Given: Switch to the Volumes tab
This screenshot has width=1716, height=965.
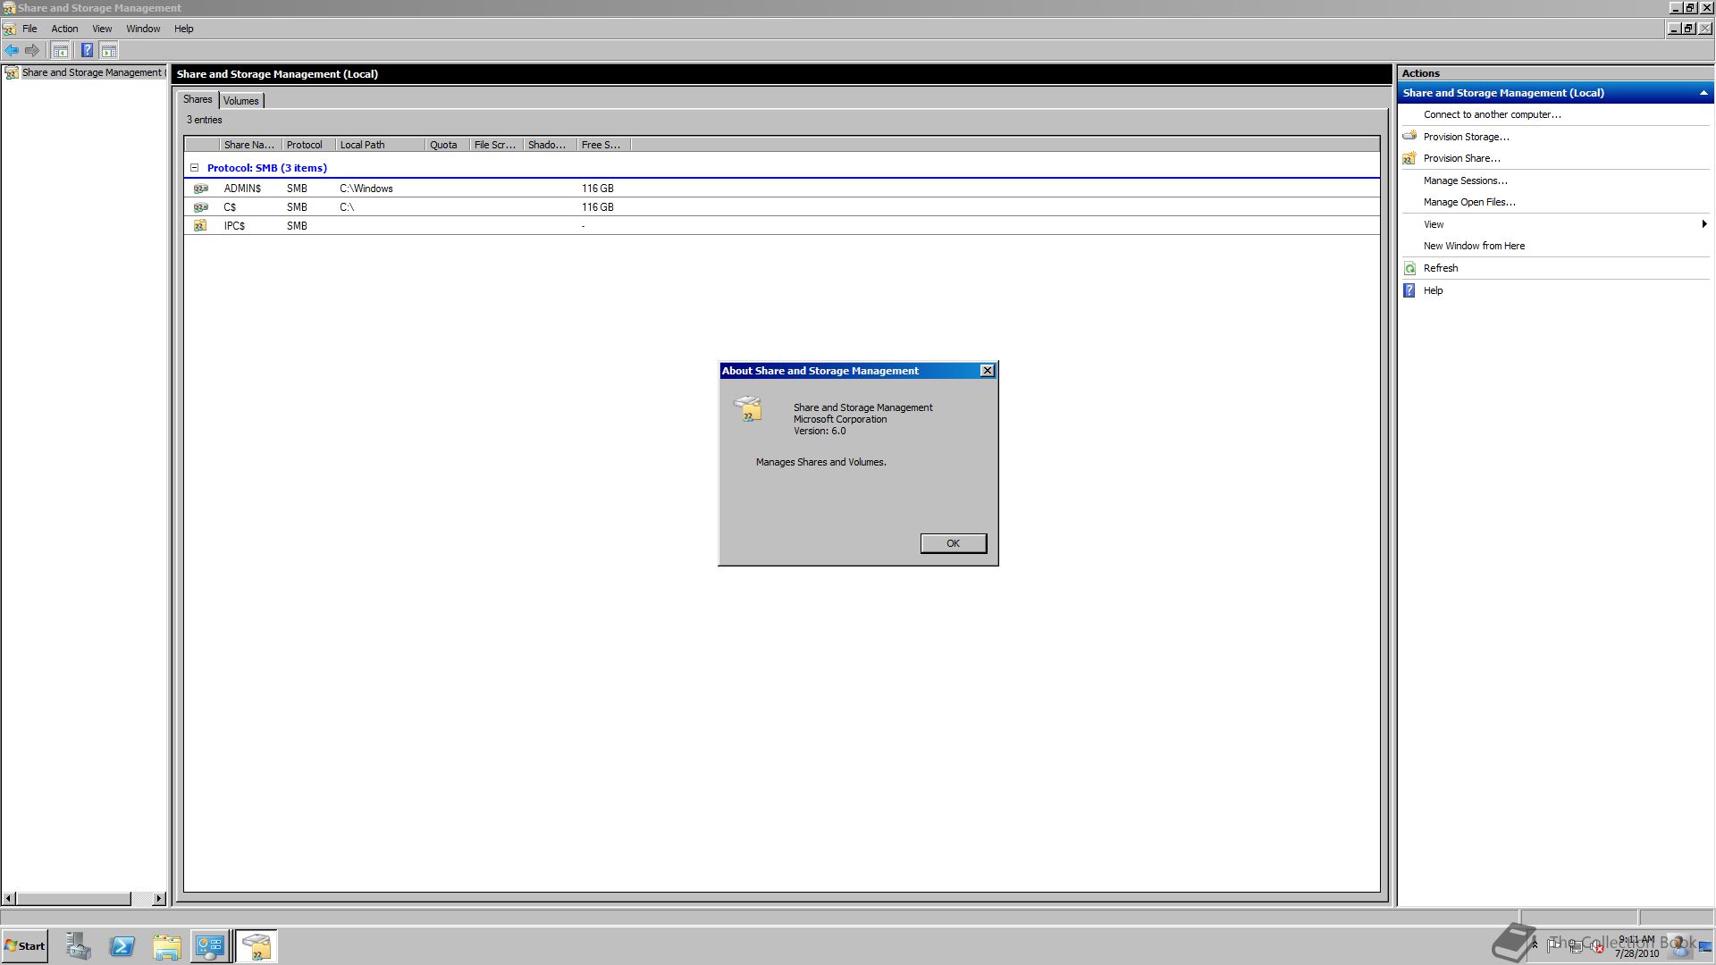Looking at the screenshot, I should (241, 101).
